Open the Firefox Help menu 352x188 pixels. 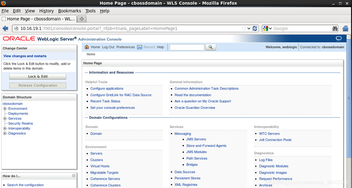coord(105,11)
